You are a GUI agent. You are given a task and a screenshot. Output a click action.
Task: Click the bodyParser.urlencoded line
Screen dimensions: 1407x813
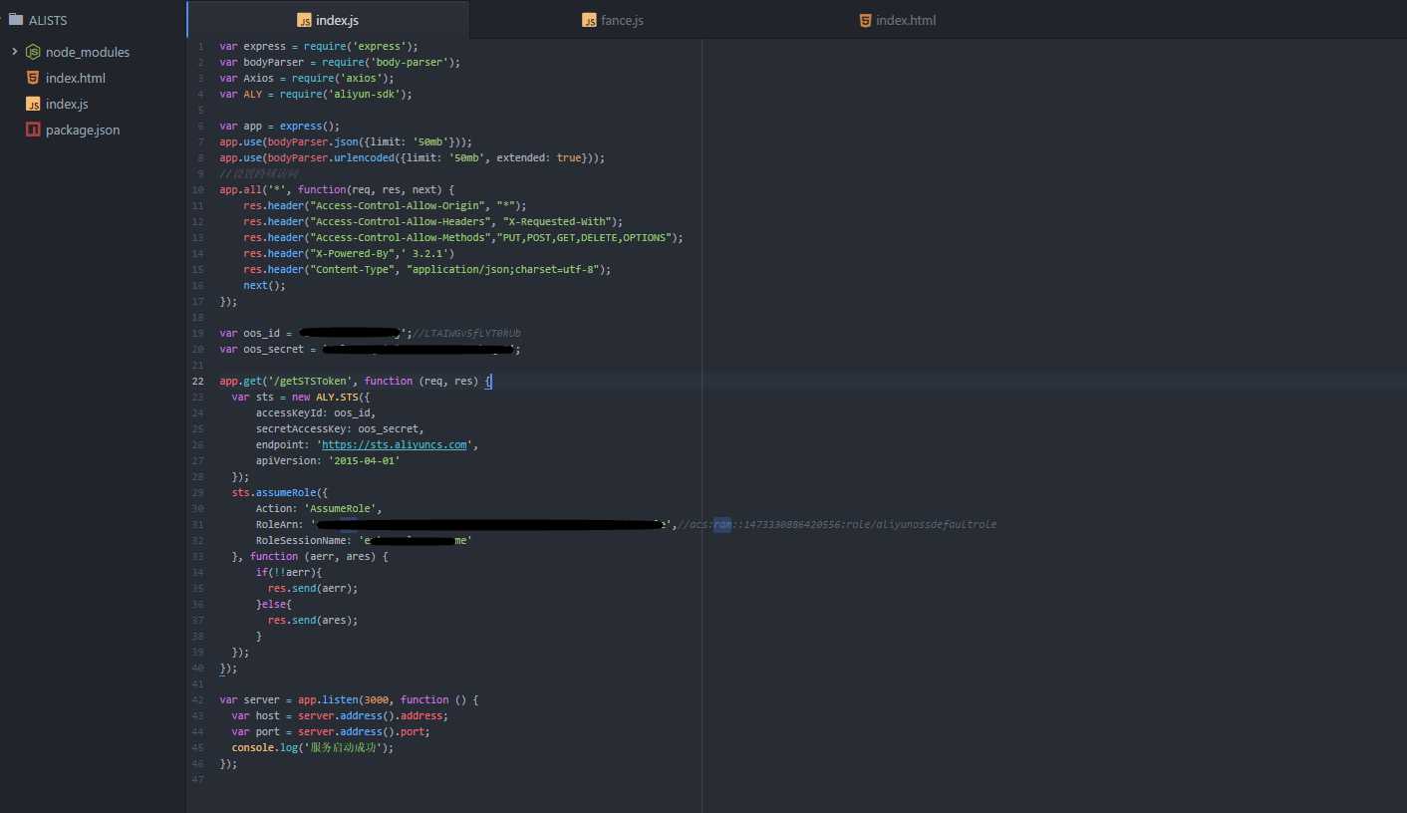point(412,157)
